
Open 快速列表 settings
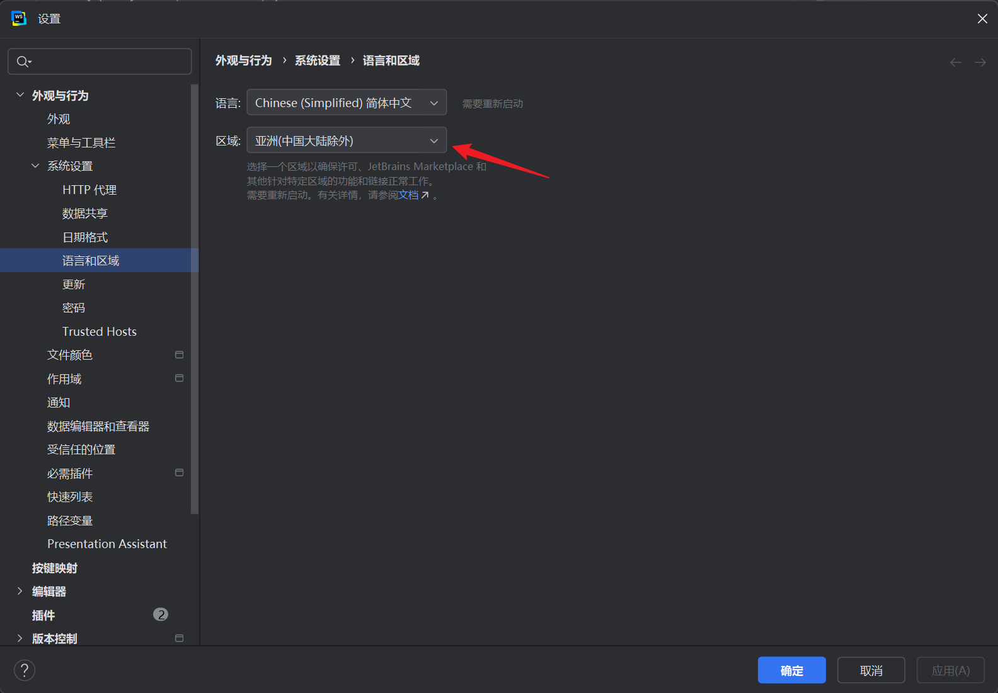(x=70, y=496)
